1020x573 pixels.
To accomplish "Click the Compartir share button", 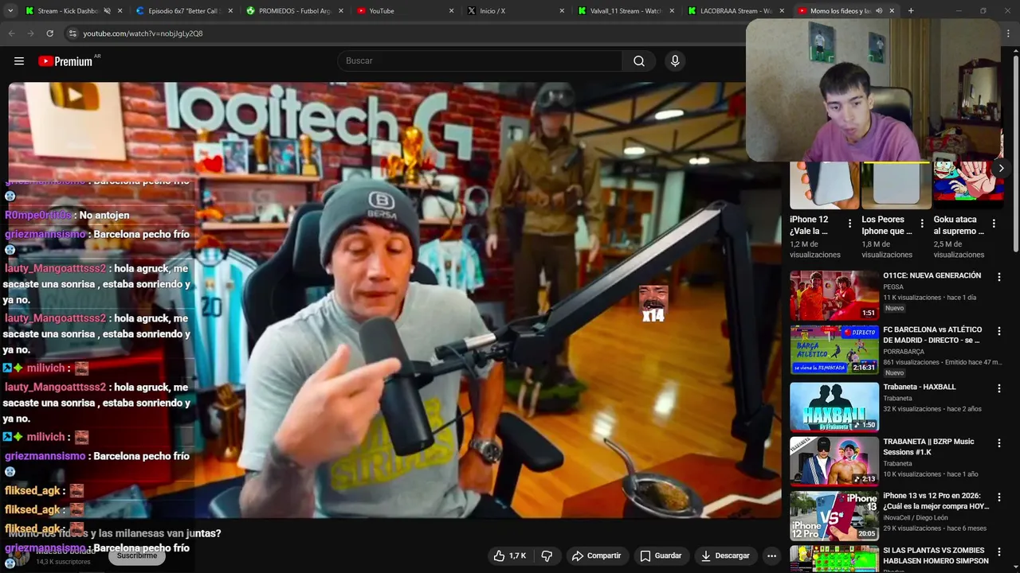I will click(x=596, y=555).
